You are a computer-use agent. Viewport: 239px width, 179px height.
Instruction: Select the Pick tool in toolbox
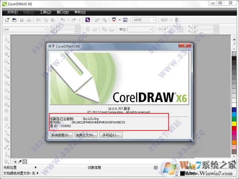coord(6,40)
